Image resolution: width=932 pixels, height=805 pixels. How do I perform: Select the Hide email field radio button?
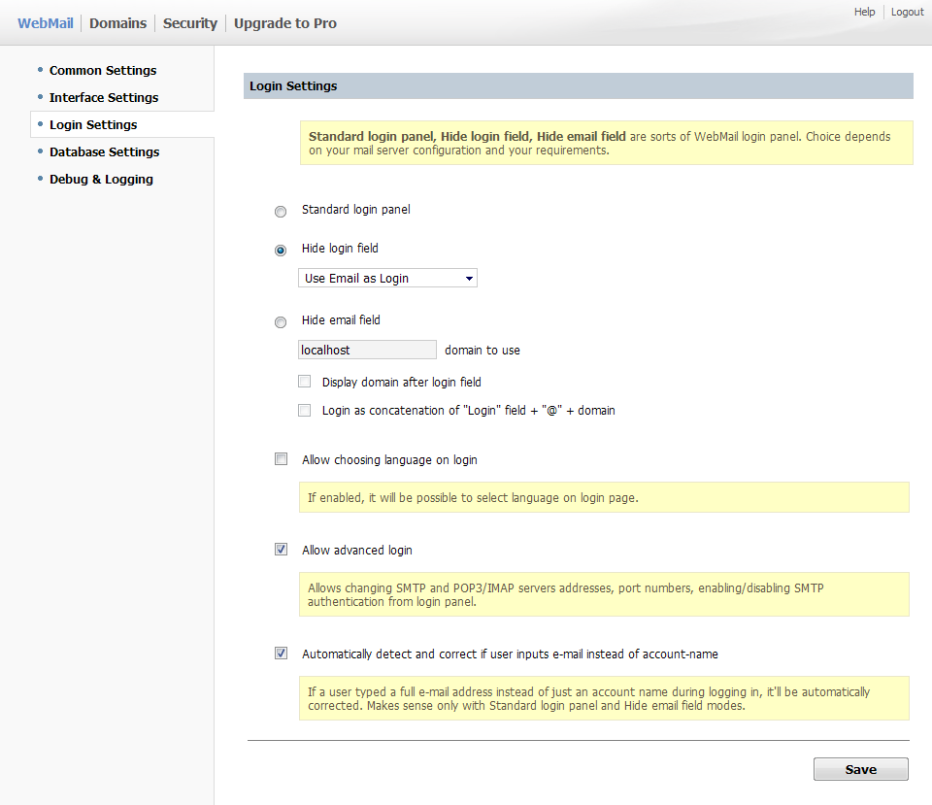coord(281,322)
